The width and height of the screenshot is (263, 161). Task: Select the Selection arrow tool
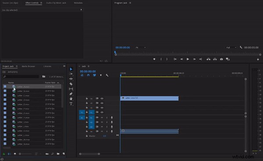click(71, 69)
